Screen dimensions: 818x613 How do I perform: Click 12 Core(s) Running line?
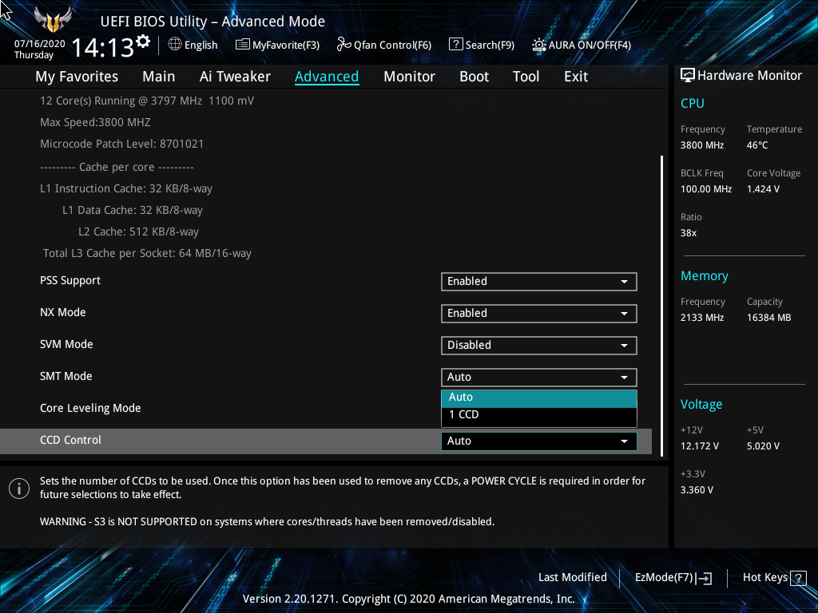(x=147, y=101)
